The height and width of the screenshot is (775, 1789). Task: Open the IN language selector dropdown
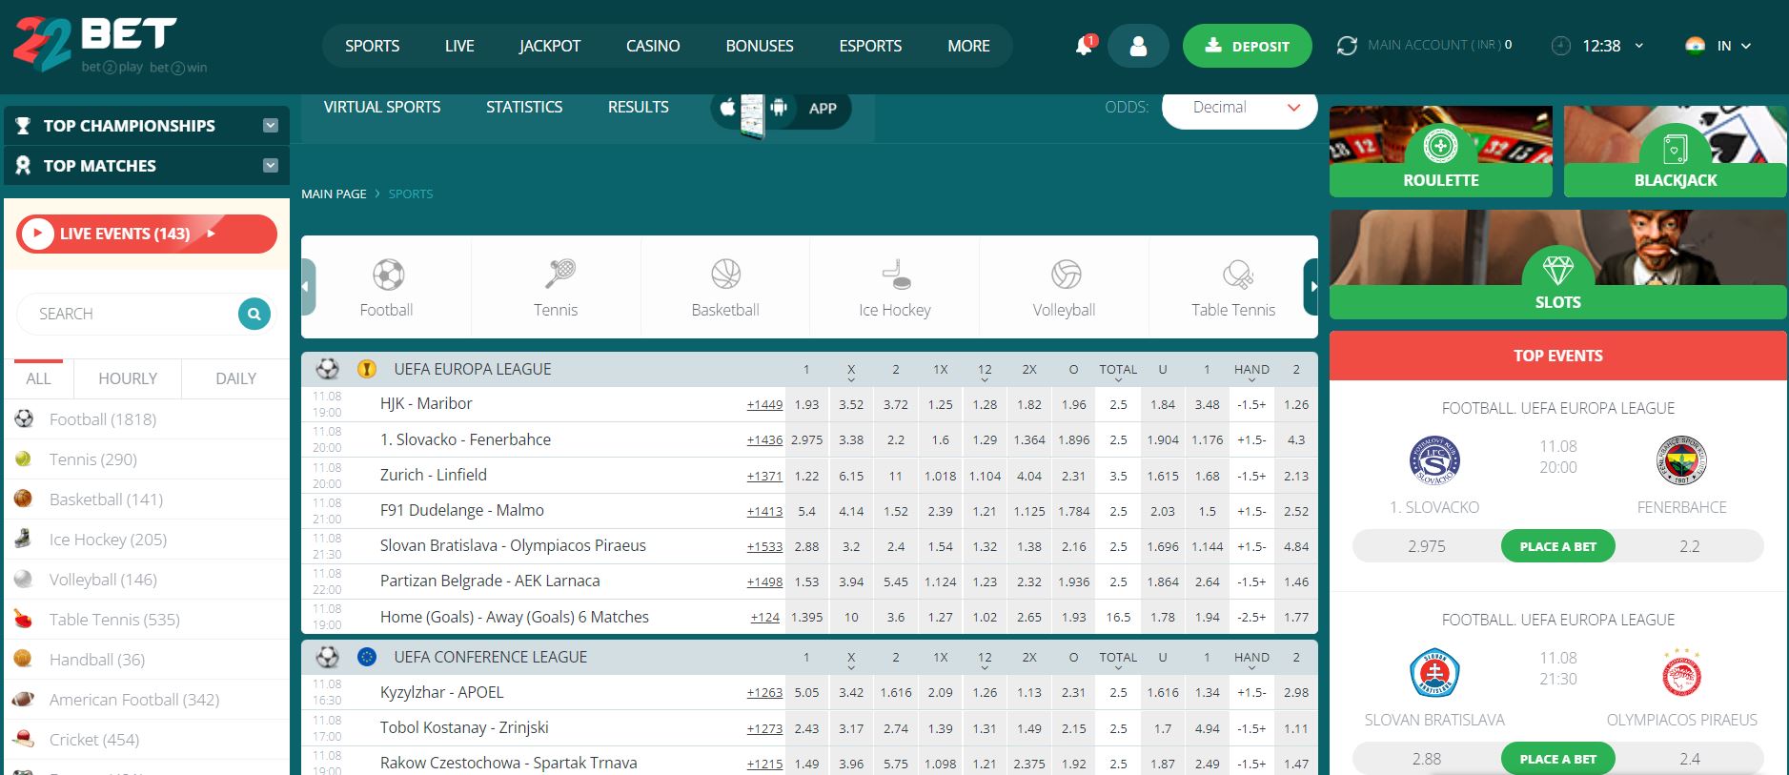point(1720,46)
